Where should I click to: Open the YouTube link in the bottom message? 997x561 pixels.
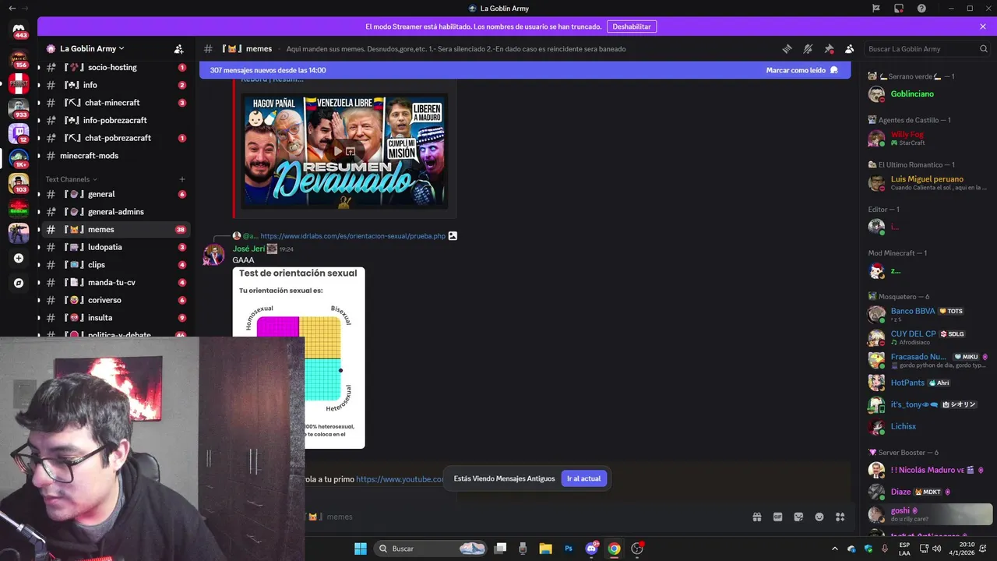(x=400, y=479)
